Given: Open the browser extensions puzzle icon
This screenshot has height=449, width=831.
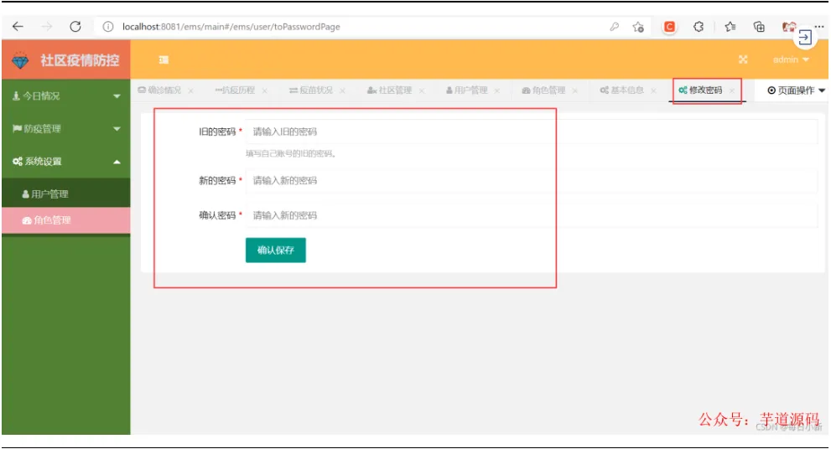Looking at the screenshot, I should coord(699,27).
